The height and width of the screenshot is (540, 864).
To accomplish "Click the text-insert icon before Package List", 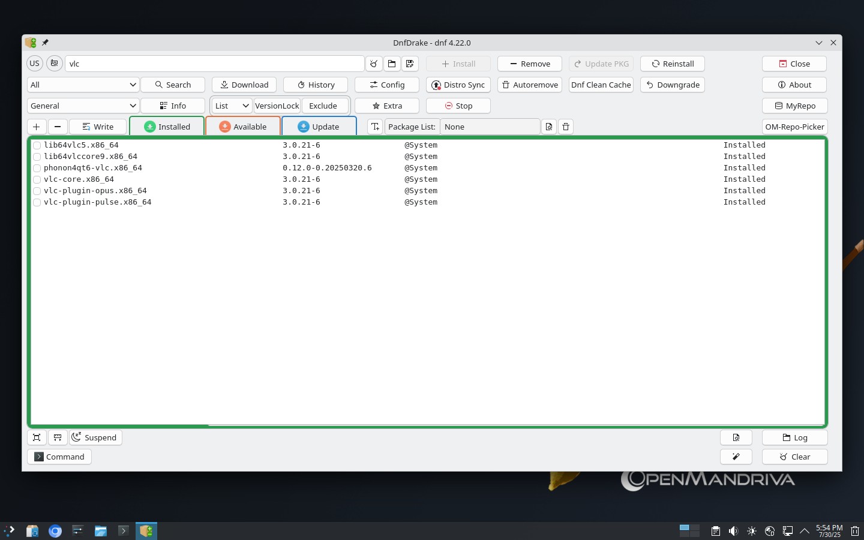I will [375, 127].
